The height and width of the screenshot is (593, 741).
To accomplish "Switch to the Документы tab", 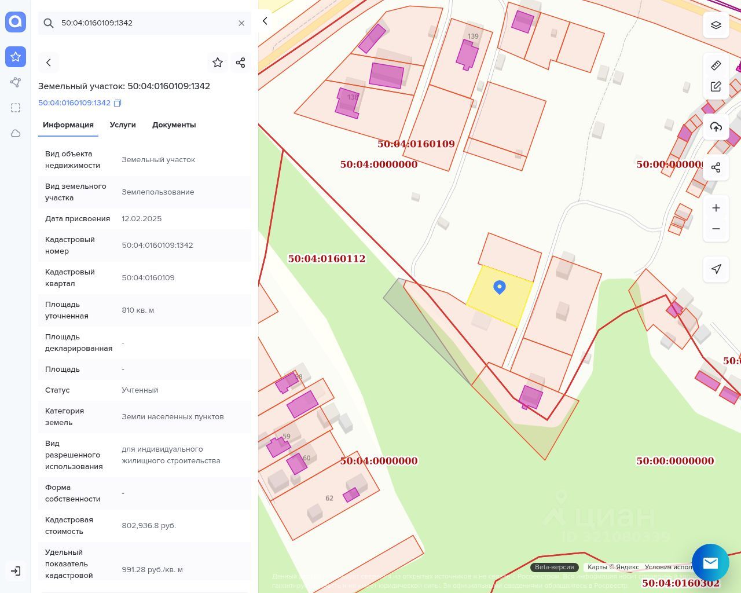I will click(x=174, y=125).
